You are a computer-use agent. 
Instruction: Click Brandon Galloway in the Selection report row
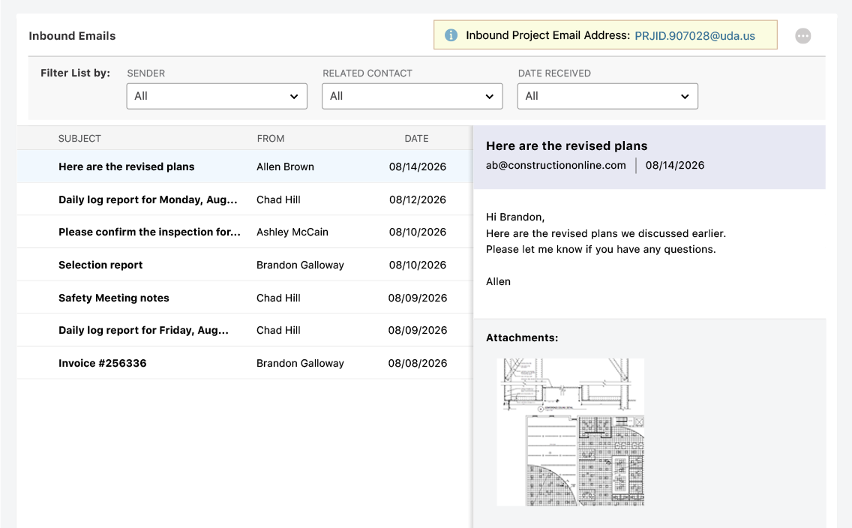tap(300, 265)
